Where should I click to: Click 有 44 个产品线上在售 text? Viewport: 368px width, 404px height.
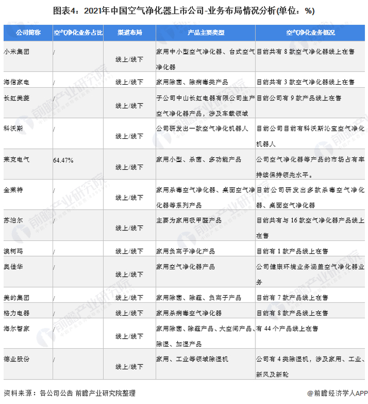(x=287, y=328)
